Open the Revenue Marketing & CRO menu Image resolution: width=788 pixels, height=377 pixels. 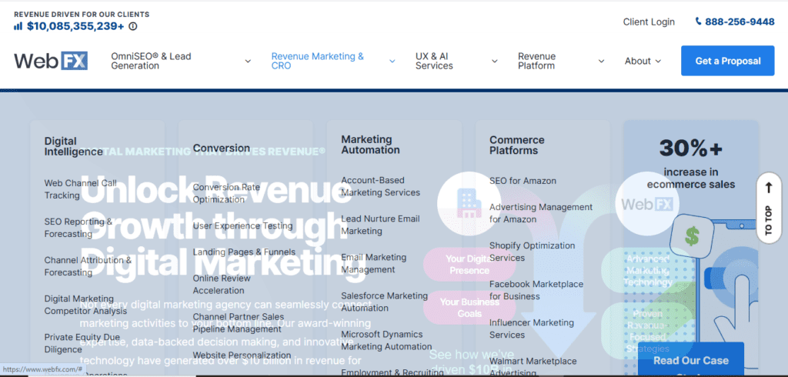click(318, 61)
